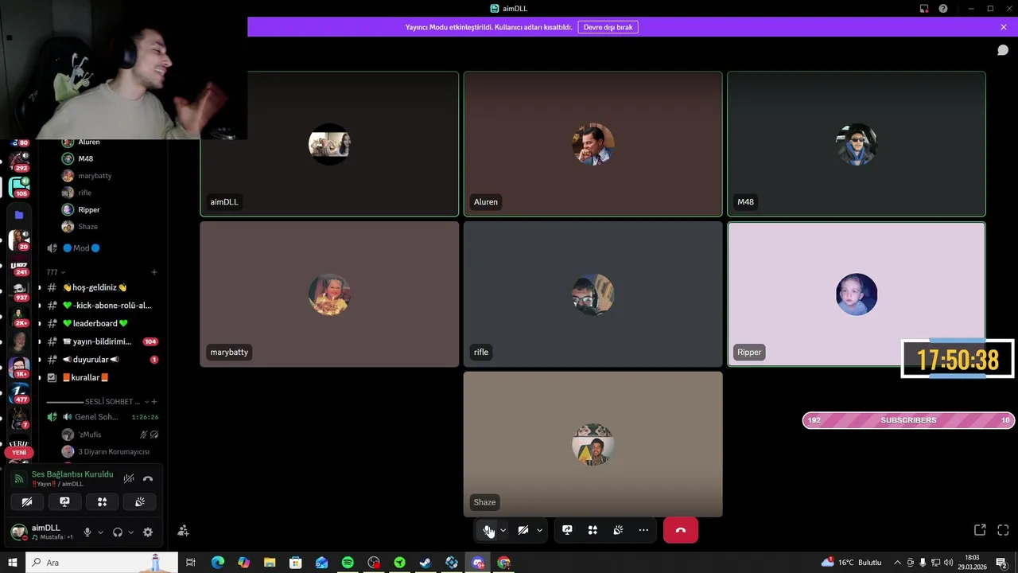Screen dimensions: 1018x573
Task: Disconnect icon in voice connection panel
Action: tap(148, 478)
